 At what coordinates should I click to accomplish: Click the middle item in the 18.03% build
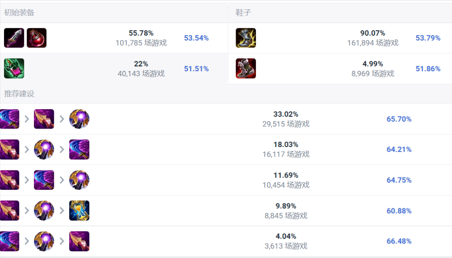[x=44, y=149]
